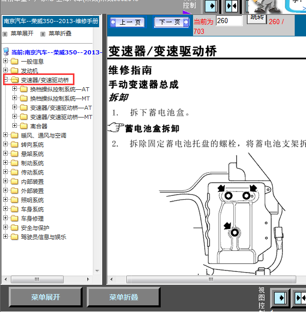Screen dimensions: 306x312
Task: Select the 安全与保护 folder icon
Action: click(14, 228)
